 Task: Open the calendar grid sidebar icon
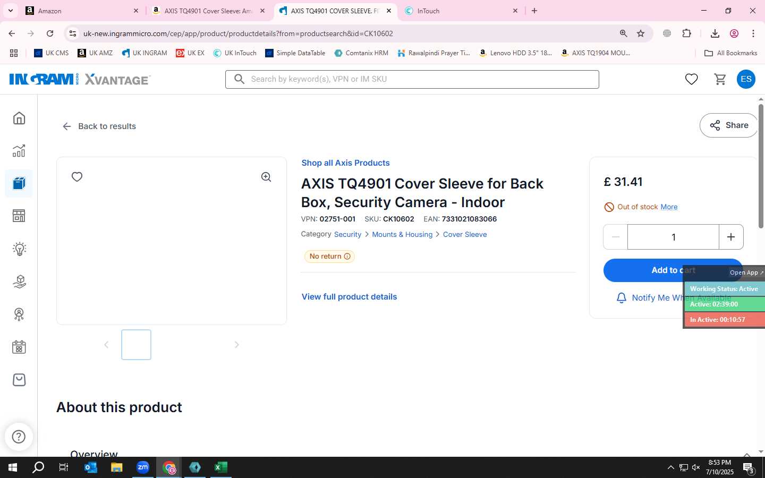point(19,347)
